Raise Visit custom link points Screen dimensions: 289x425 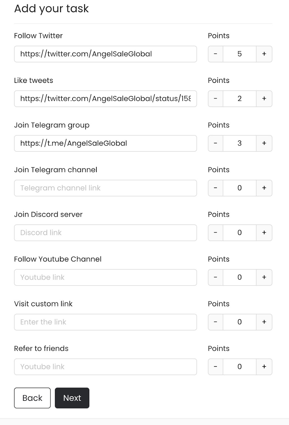click(264, 322)
